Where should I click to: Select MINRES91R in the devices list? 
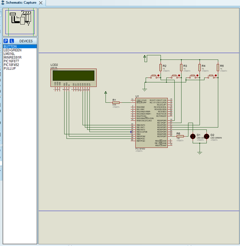tap(12, 57)
